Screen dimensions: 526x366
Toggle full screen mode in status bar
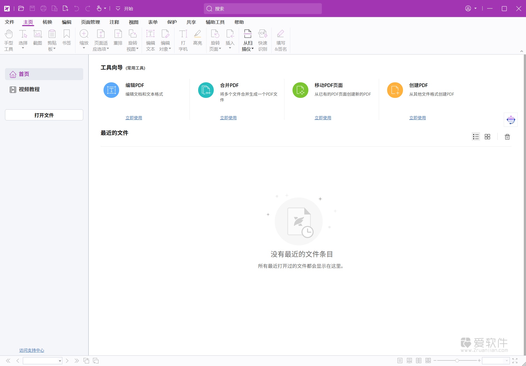pyautogui.click(x=514, y=360)
